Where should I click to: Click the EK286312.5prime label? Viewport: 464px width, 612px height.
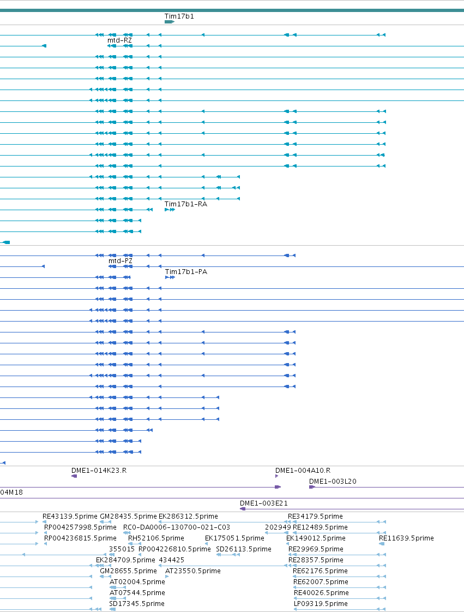(x=188, y=516)
